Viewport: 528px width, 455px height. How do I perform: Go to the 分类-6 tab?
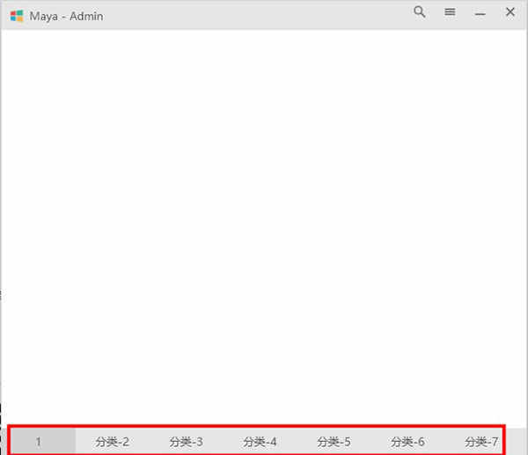pyautogui.click(x=407, y=442)
